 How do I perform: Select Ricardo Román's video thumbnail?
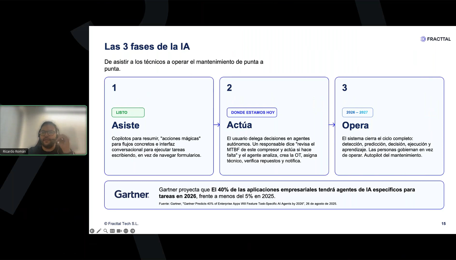(44, 130)
